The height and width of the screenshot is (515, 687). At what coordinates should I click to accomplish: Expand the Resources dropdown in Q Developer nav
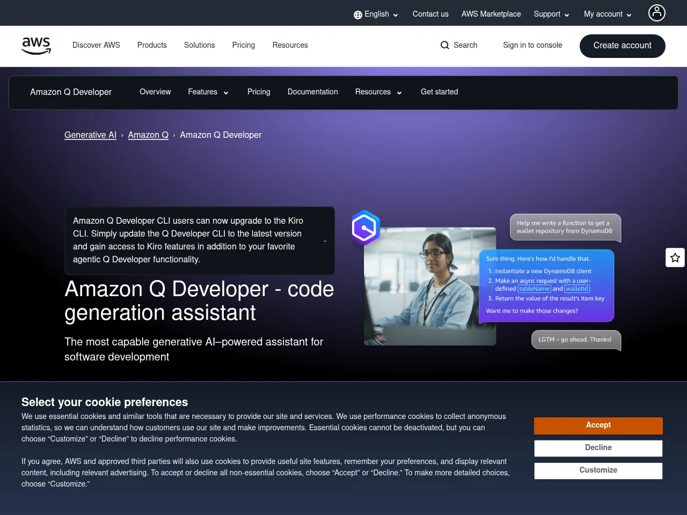(378, 92)
